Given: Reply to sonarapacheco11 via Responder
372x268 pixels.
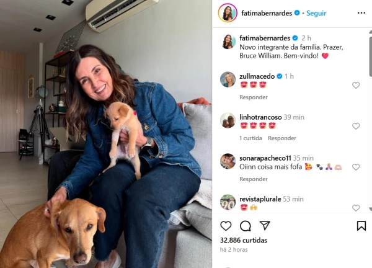Looking at the screenshot, I should [x=254, y=179].
